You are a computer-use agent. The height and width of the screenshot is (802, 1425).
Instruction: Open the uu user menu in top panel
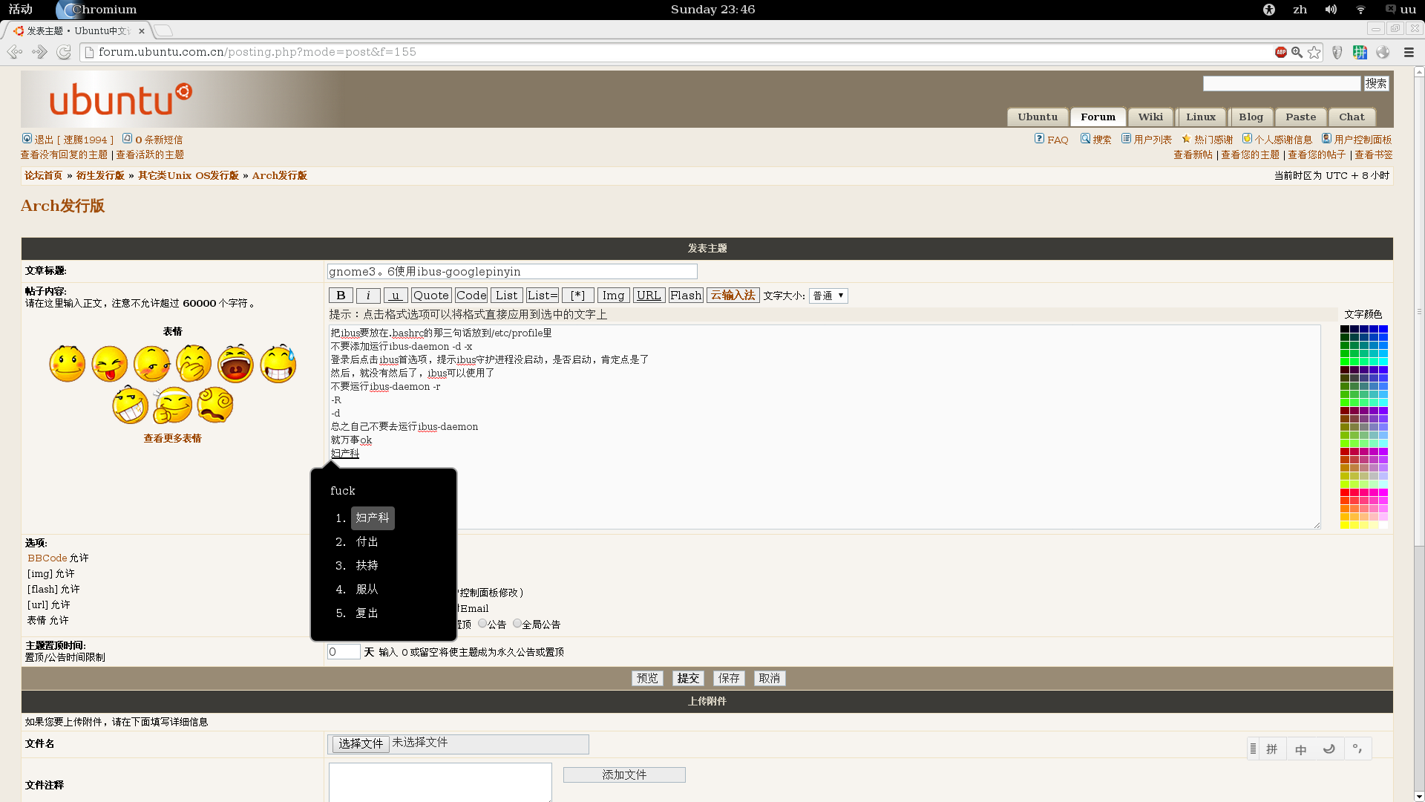click(1401, 10)
